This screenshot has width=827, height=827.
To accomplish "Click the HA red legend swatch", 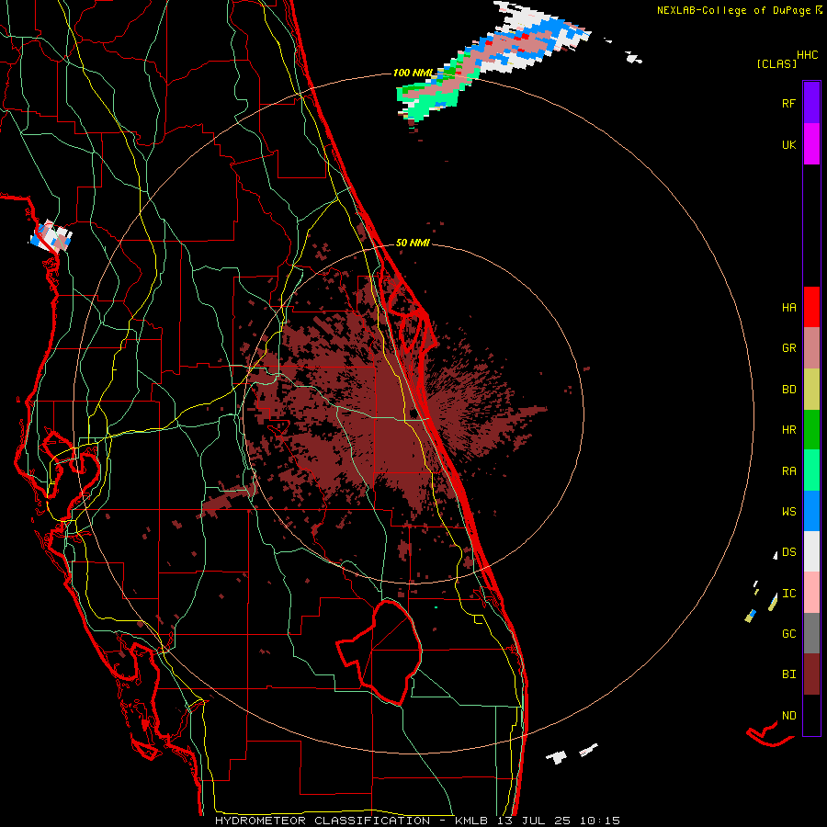I will [x=811, y=307].
